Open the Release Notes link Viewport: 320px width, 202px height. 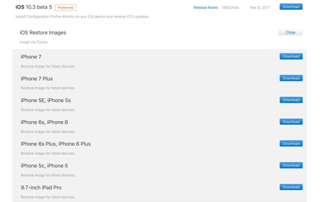(205, 7)
